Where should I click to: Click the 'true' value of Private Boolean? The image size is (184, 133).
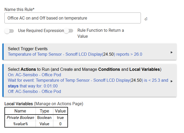pos(60,118)
